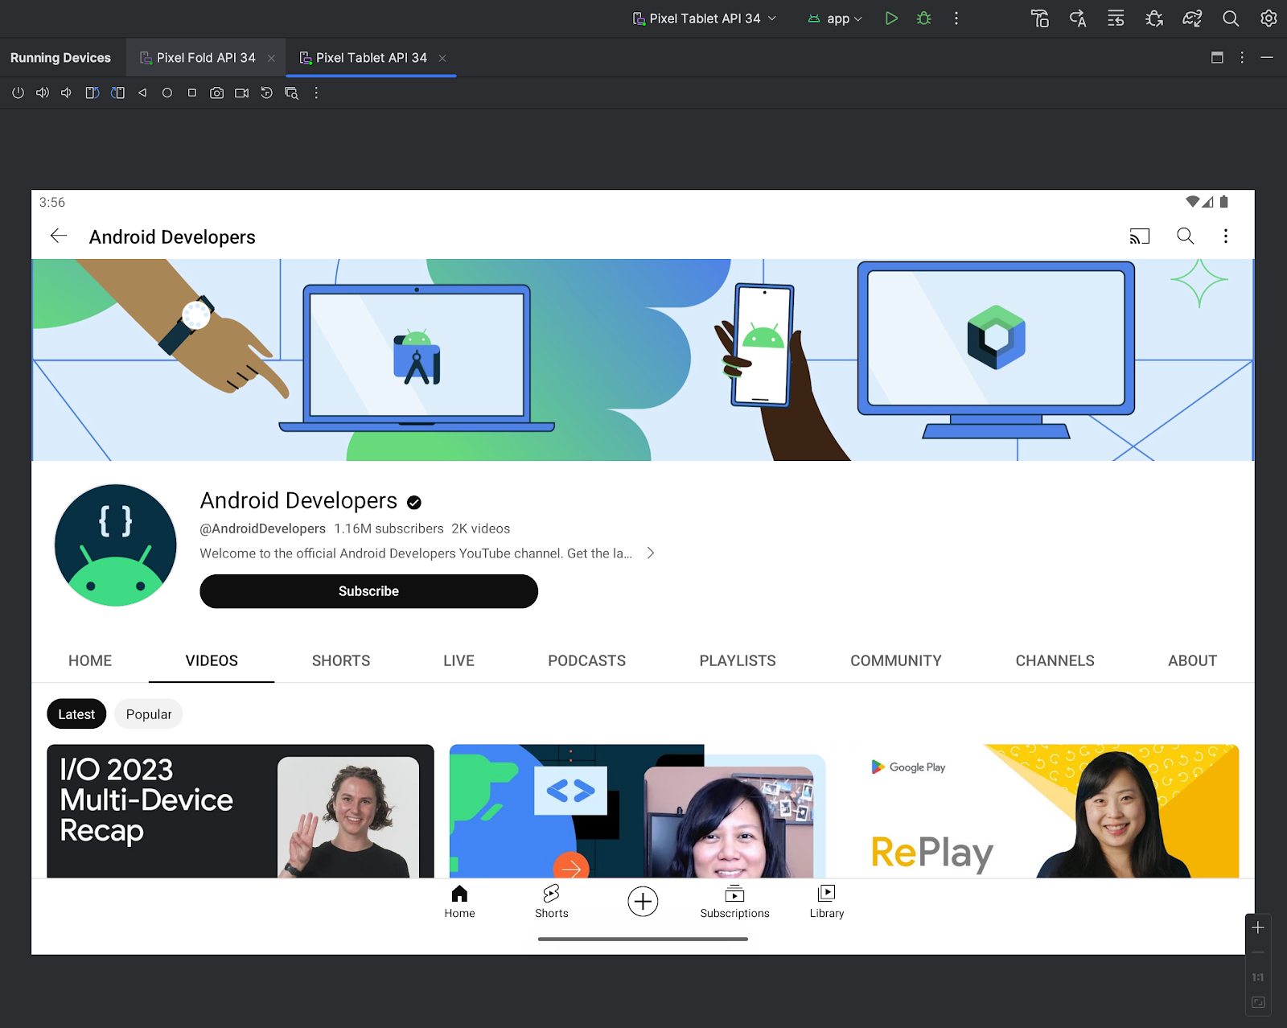Start screen recording with the video icon
Screen dimensions: 1287x1028
click(x=242, y=93)
